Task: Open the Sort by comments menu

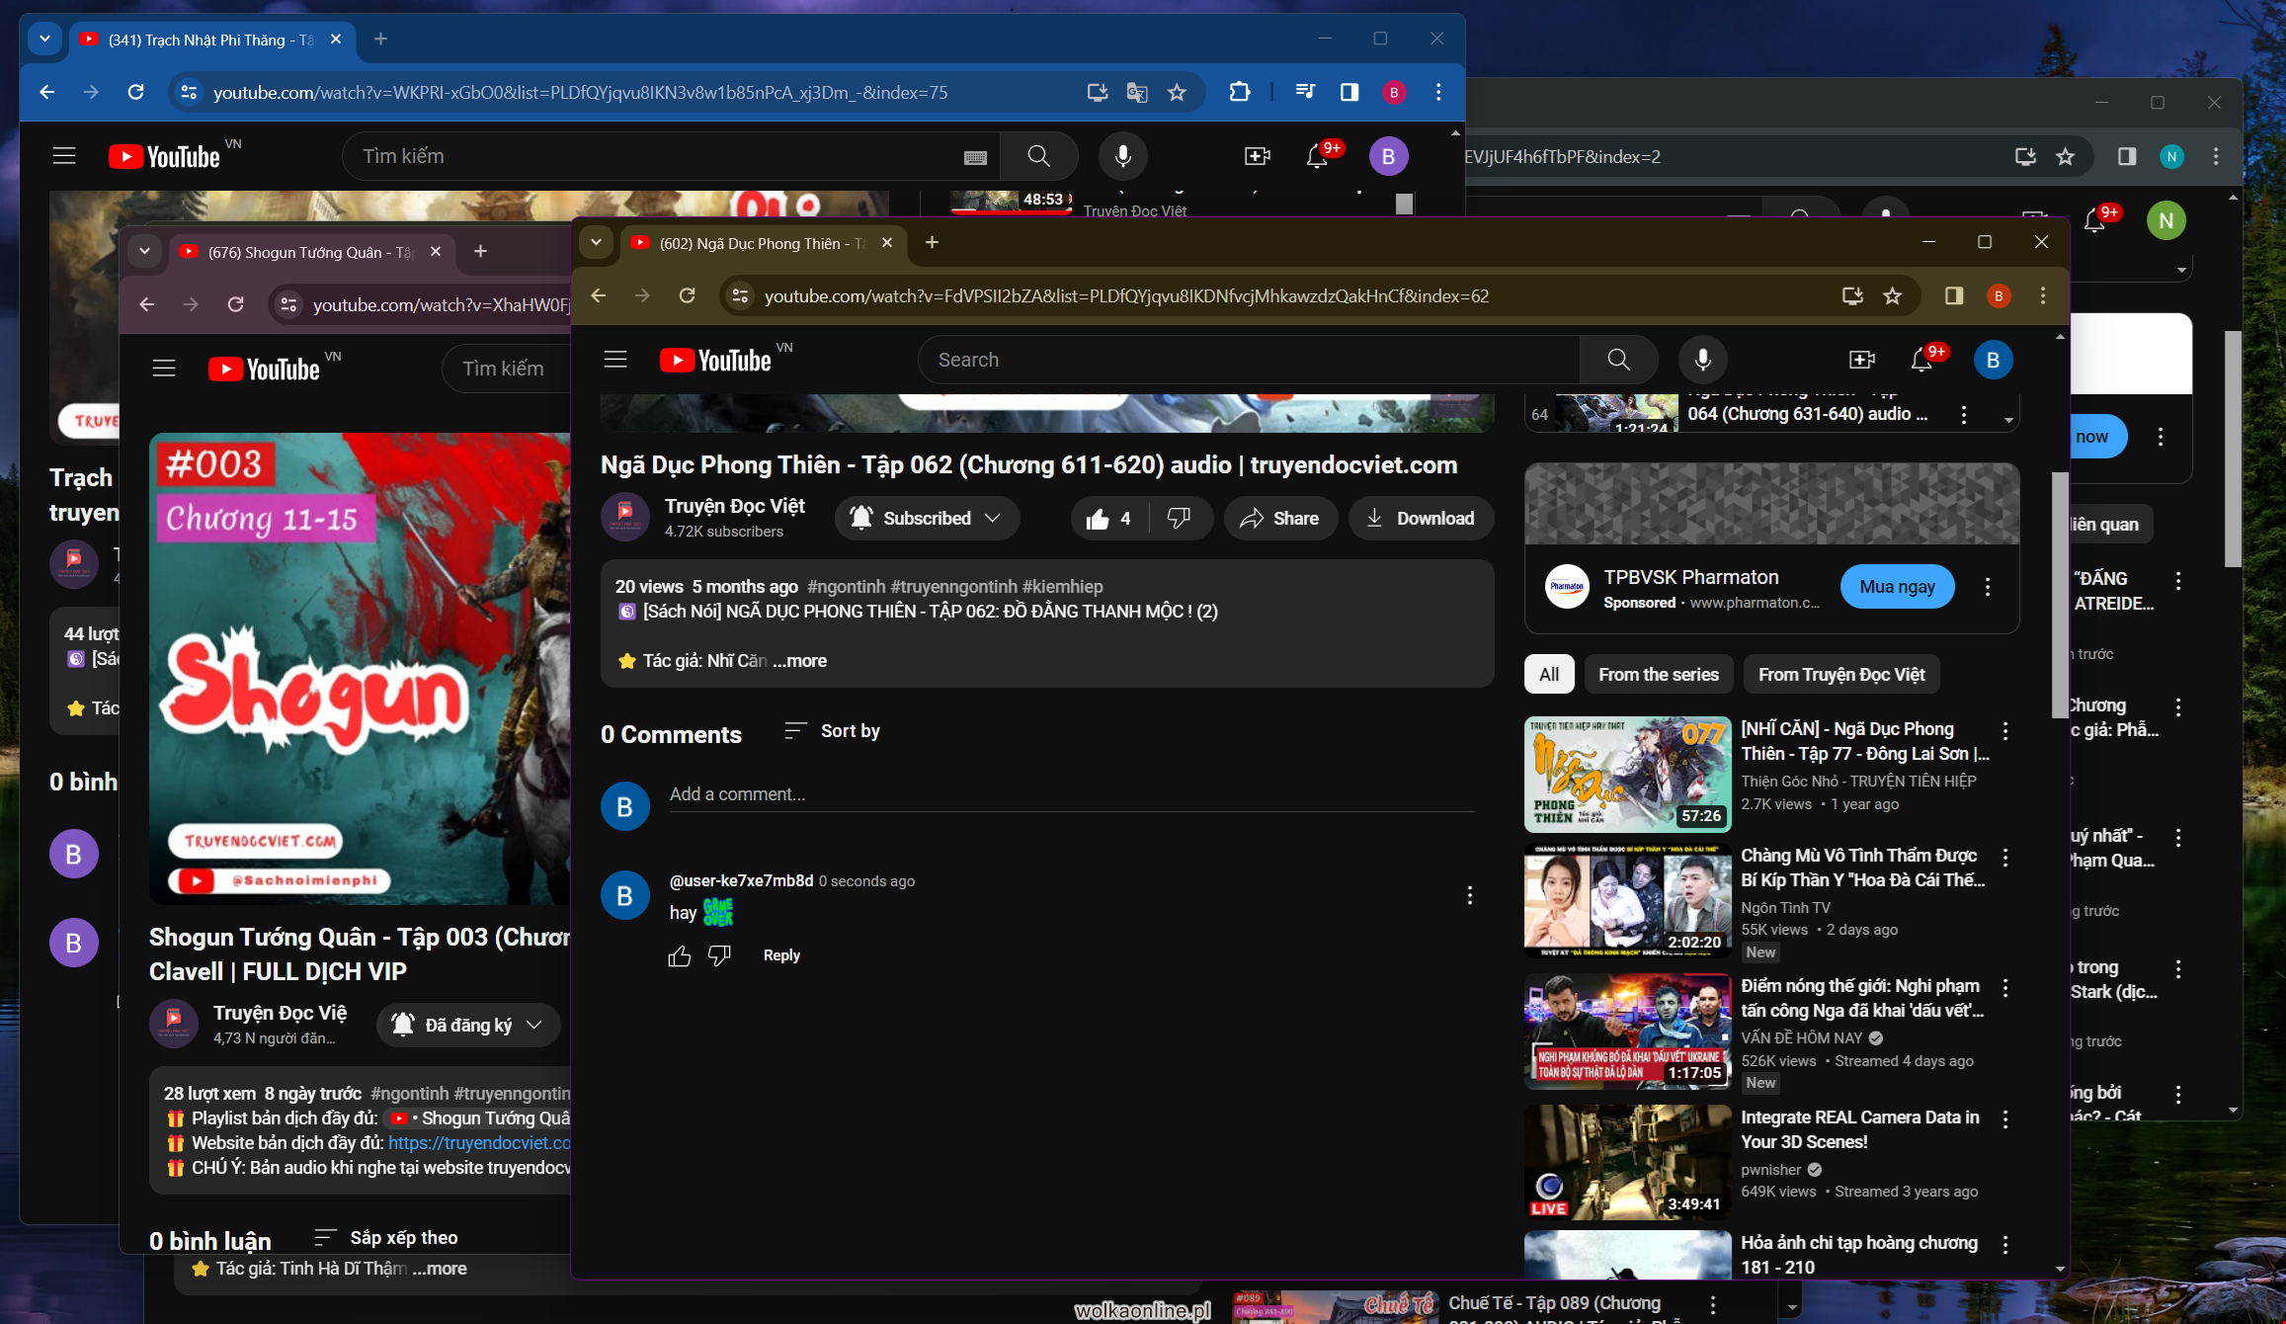Action: 832,731
